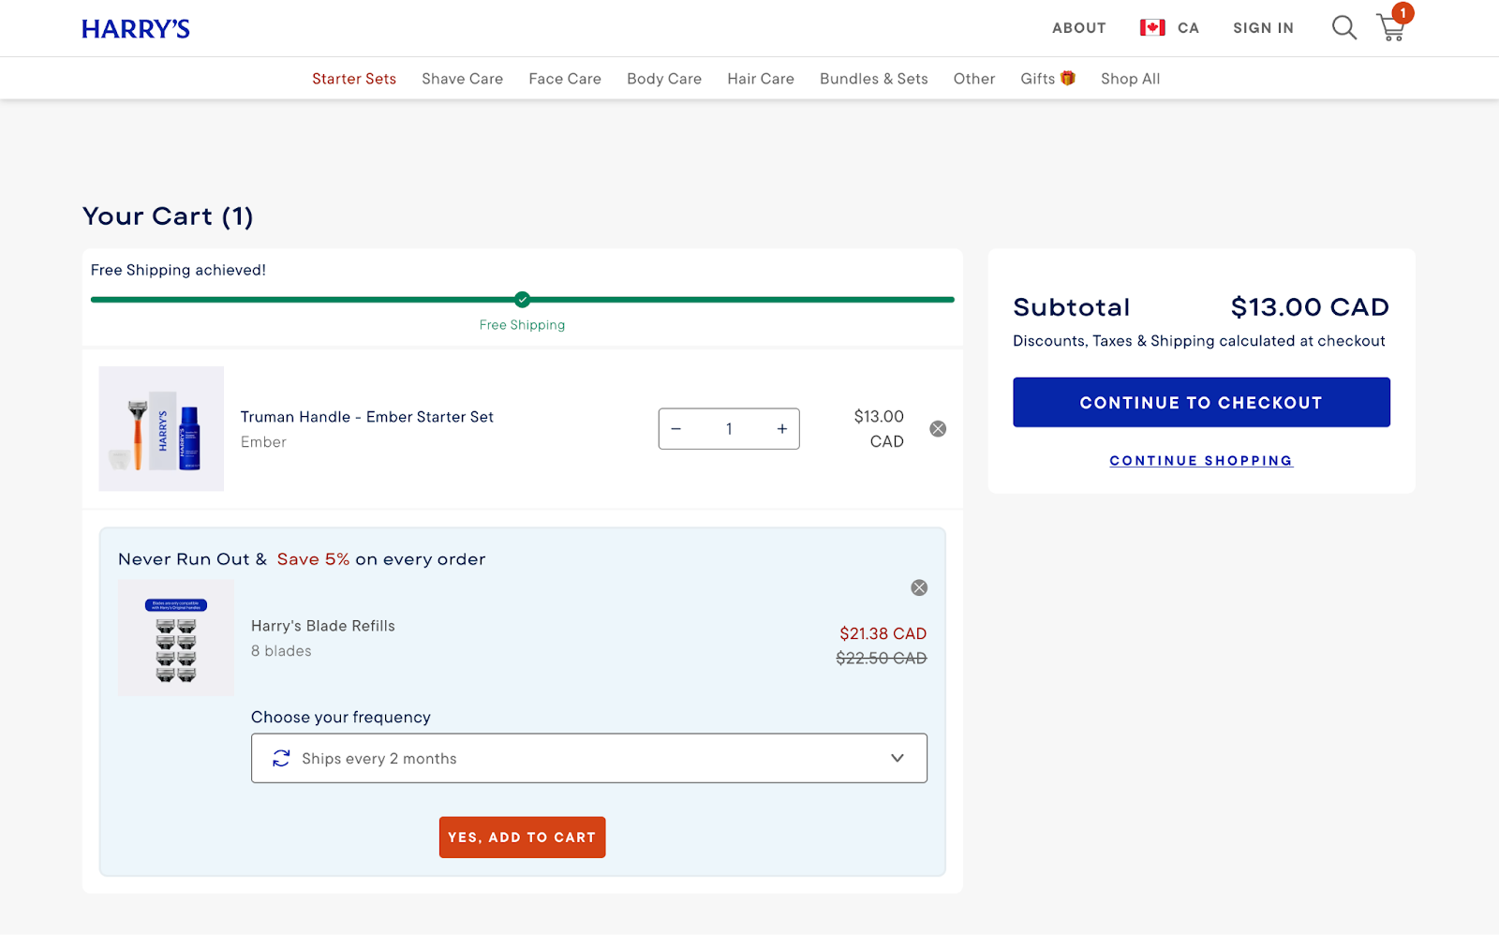Decrease quantity with minus button
Image resolution: width=1499 pixels, height=935 pixels.
675,429
